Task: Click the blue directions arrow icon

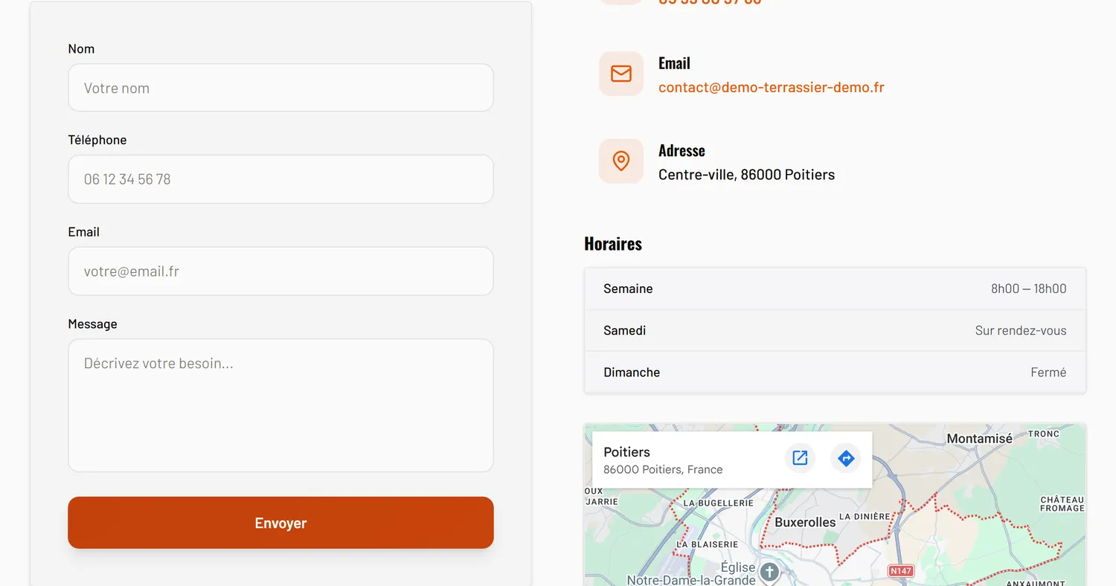Action: coord(845,458)
